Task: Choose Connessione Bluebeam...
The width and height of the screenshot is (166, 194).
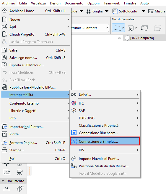Action: [105, 133]
